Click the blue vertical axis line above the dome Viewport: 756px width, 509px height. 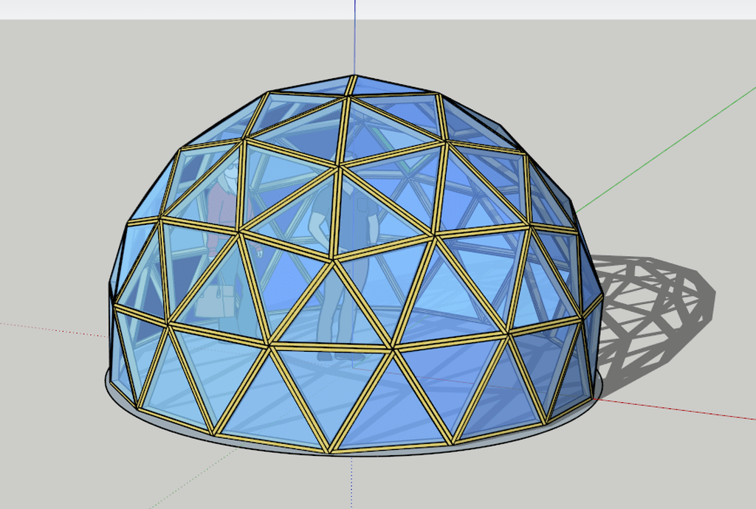[355, 37]
